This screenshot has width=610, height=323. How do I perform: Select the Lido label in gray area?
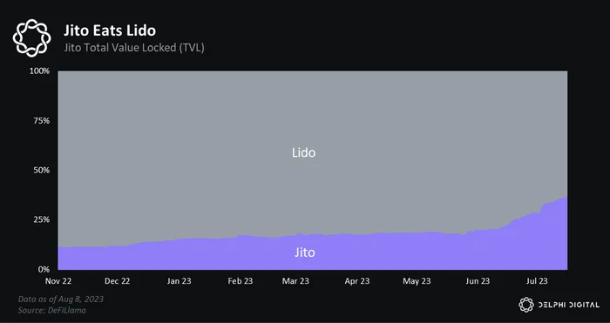[304, 152]
